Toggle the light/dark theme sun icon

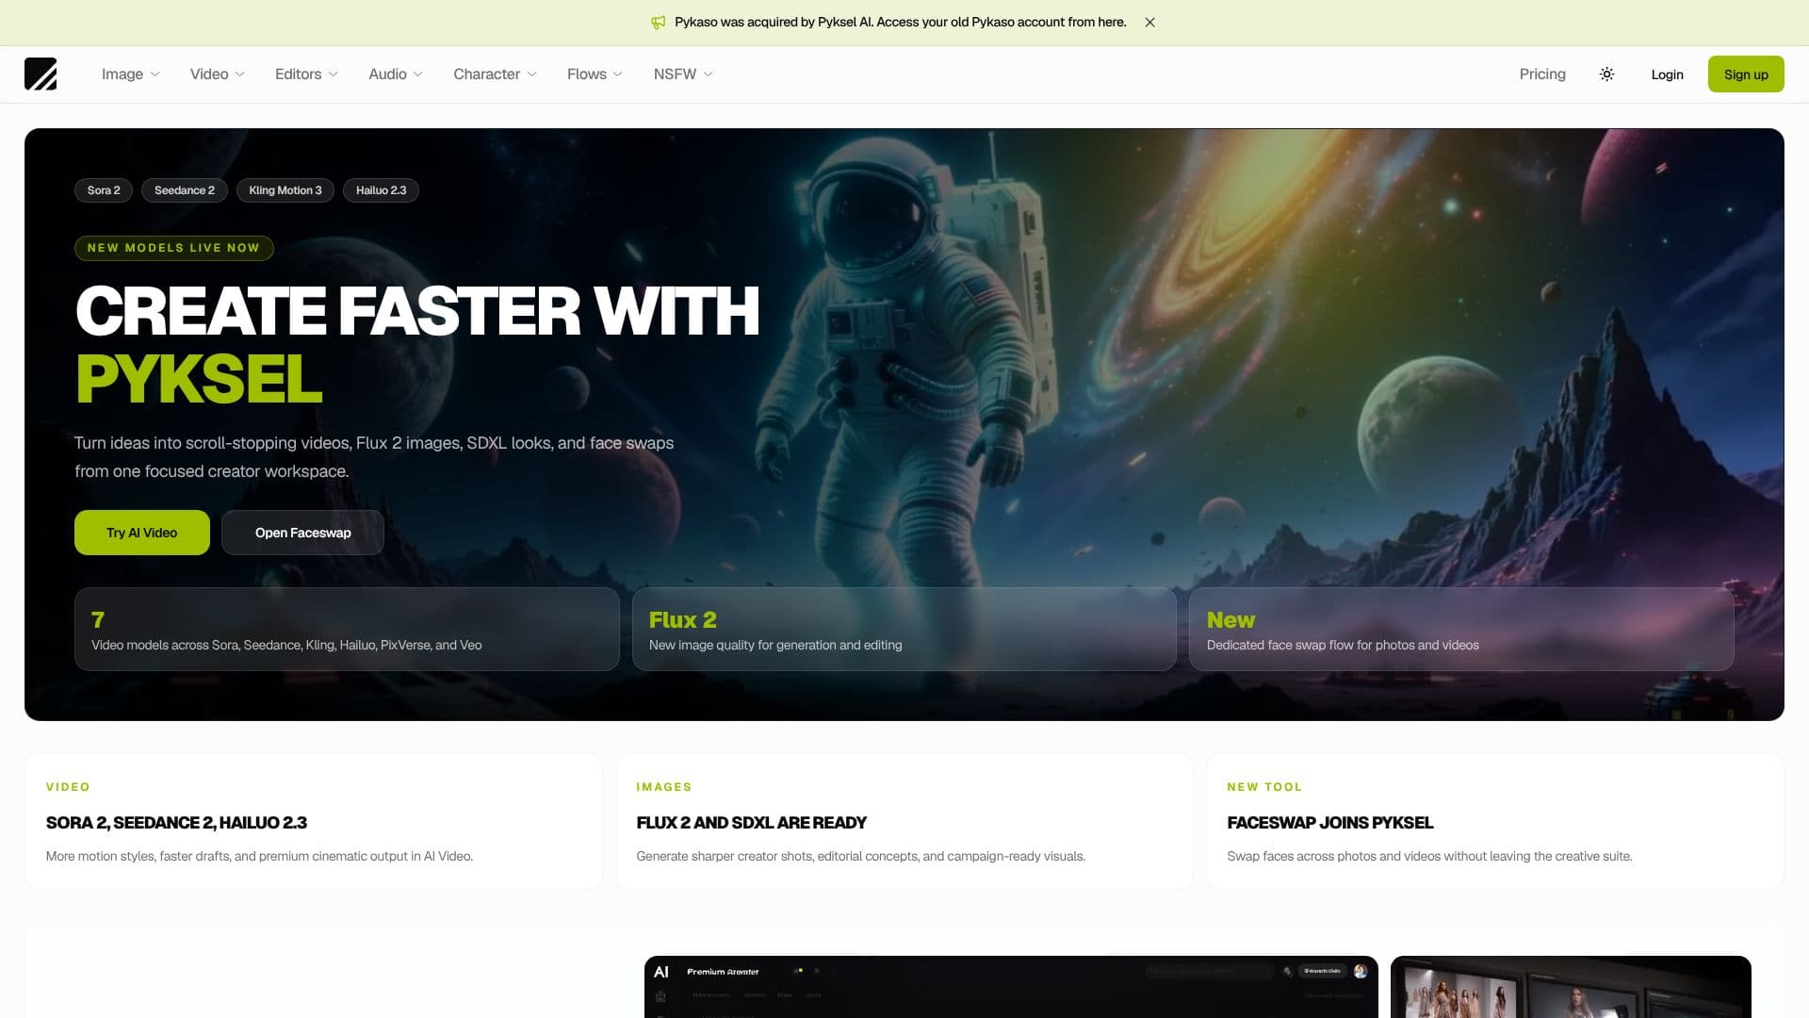coord(1606,74)
